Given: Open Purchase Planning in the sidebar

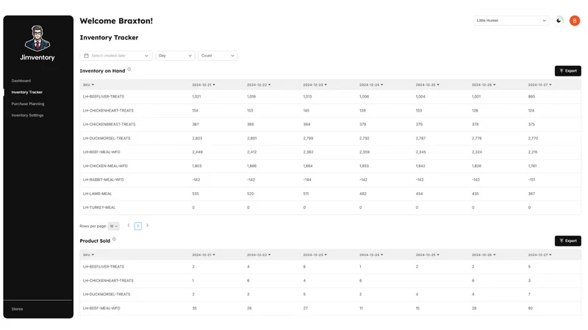Looking at the screenshot, I should click(28, 103).
